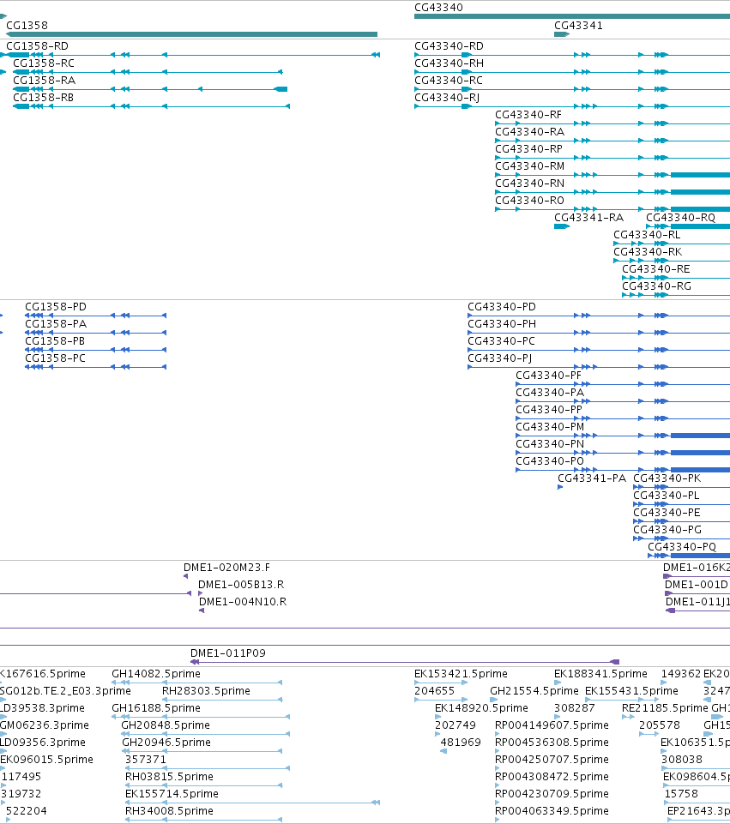Select protein CG43340-PH
The height and width of the screenshot is (824, 730).
[599, 333]
